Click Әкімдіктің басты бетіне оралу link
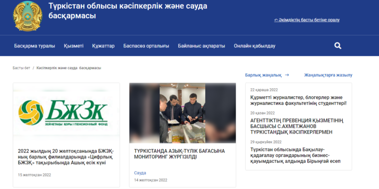This screenshot has height=189, width=379. [307, 20]
